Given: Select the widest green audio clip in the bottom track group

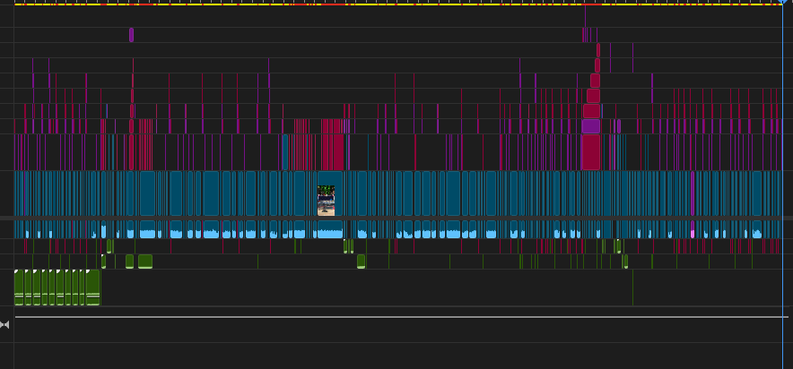Looking at the screenshot, I should [93, 287].
